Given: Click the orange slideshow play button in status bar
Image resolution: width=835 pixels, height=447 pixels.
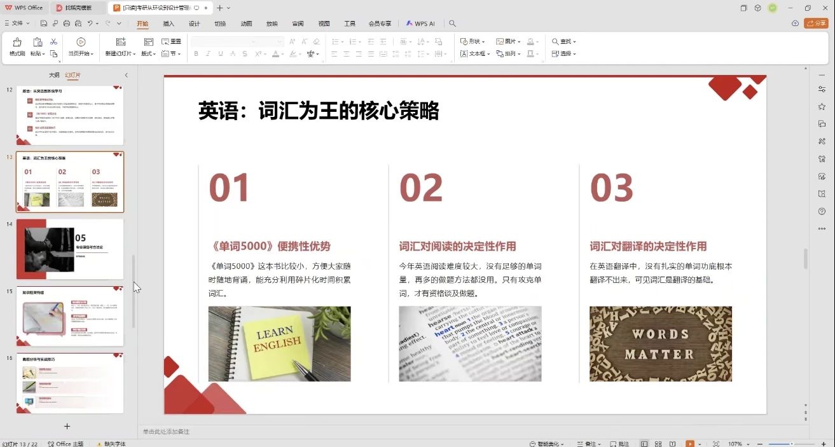Looking at the screenshot, I should pos(690,443).
